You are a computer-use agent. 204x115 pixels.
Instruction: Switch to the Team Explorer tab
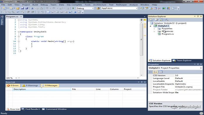(x=182, y=61)
